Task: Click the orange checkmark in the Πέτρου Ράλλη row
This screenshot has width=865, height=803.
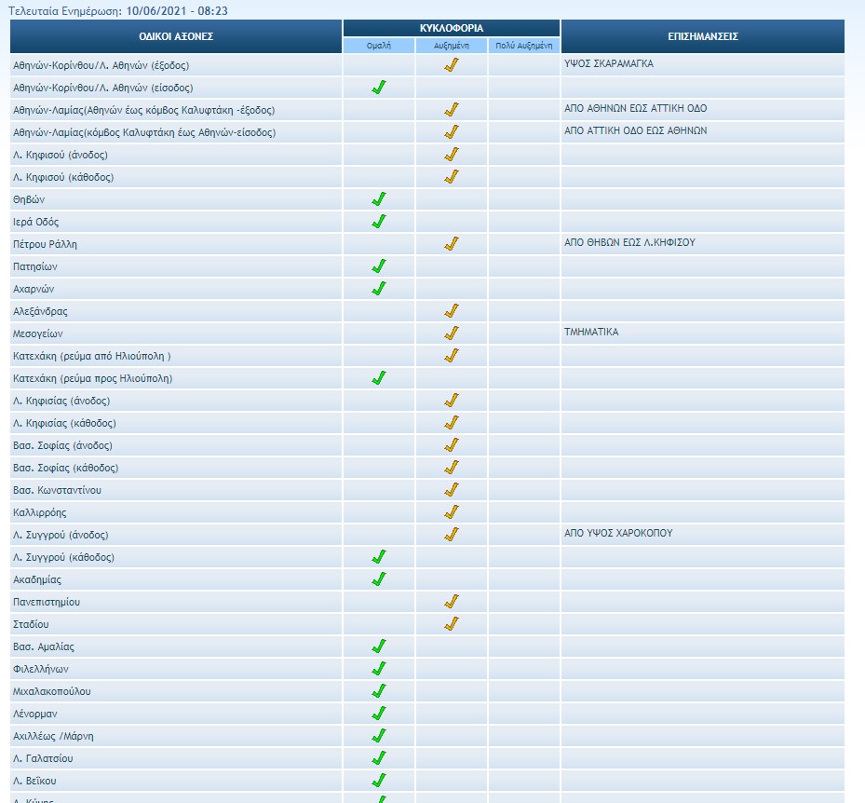Action: coord(452,244)
